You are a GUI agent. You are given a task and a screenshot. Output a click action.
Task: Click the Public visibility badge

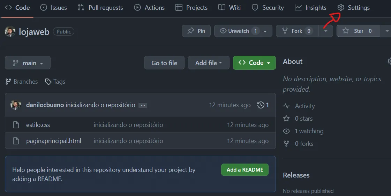(63, 32)
